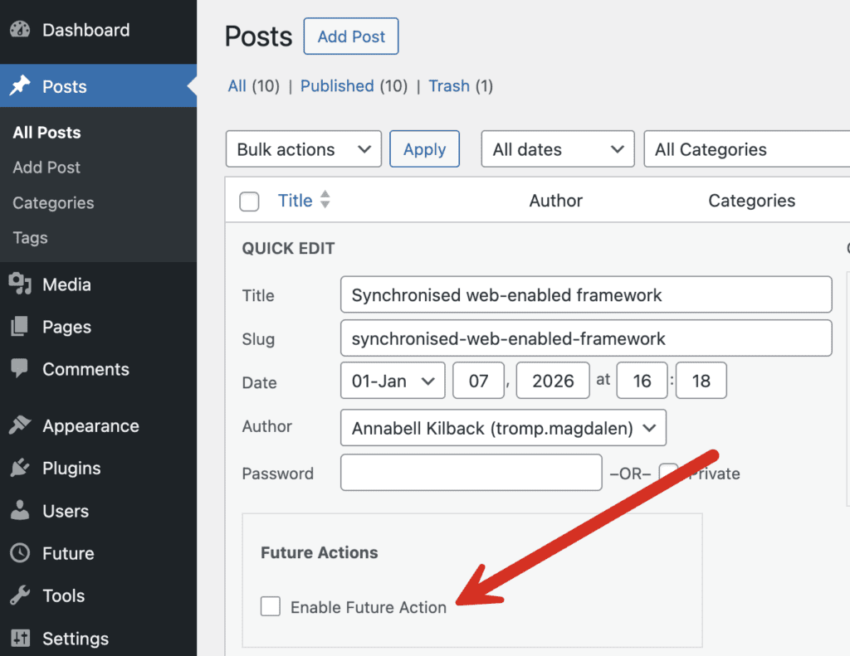The image size is (850, 656).
Task: Expand the All dates filter dropdown
Action: coord(557,149)
